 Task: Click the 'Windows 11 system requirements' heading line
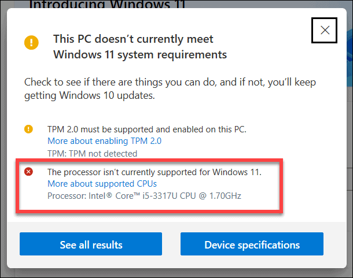click(140, 55)
